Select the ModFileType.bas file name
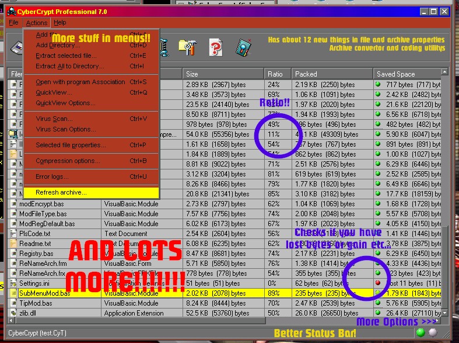459x343 pixels. coord(43,214)
